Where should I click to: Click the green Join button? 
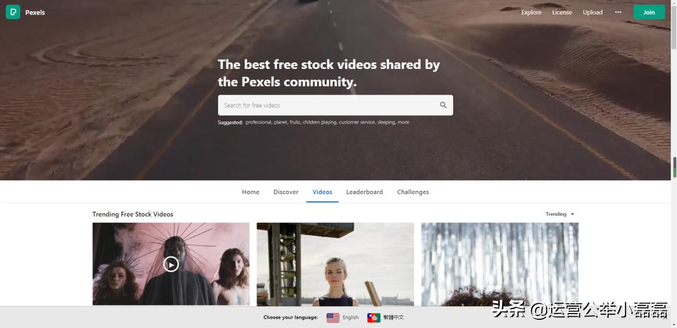coord(649,12)
